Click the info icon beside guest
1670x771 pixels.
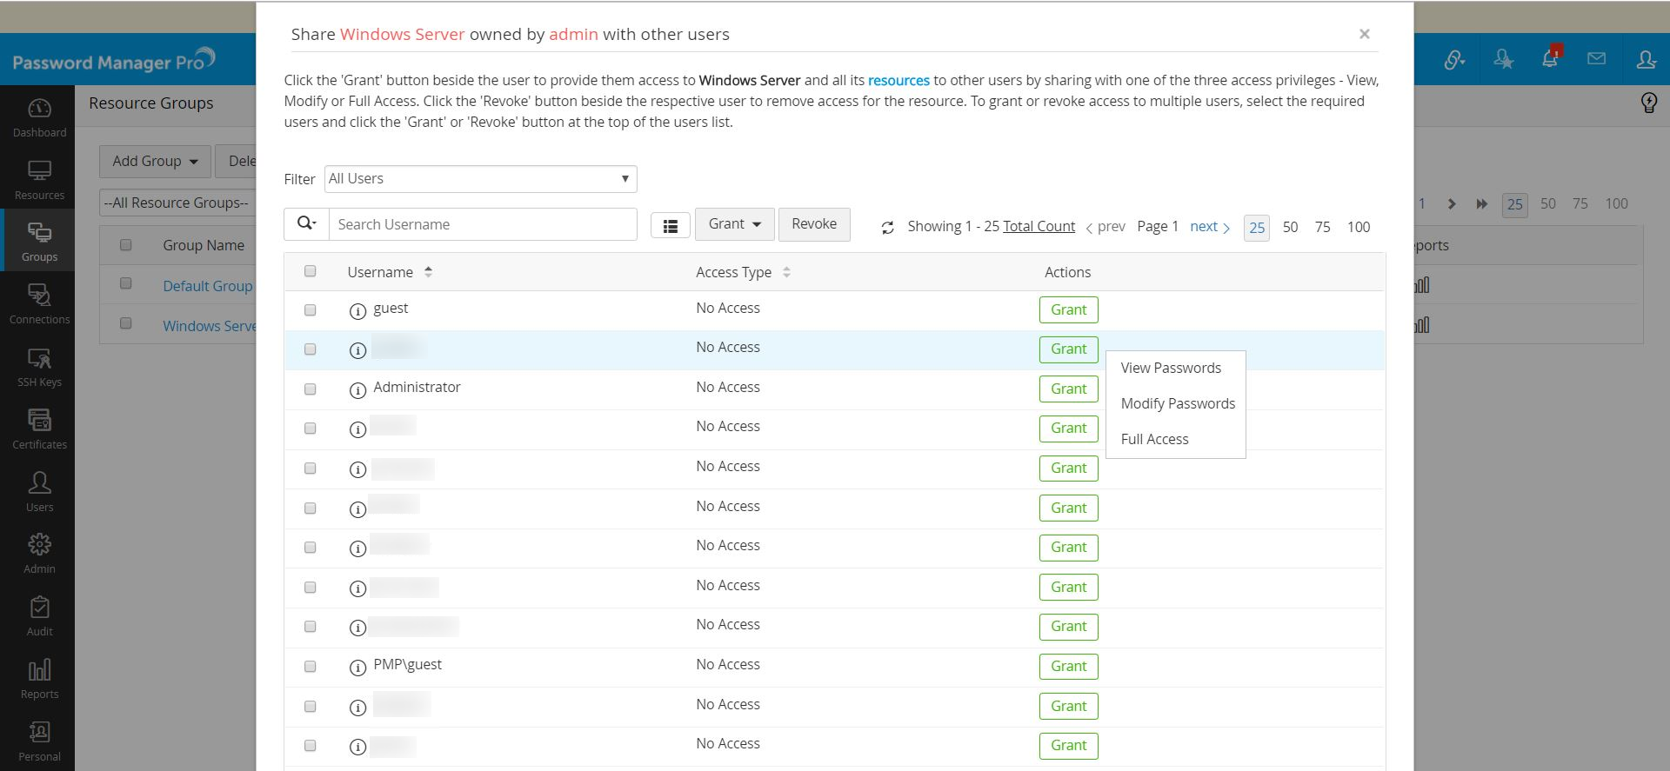[x=357, y=311]
